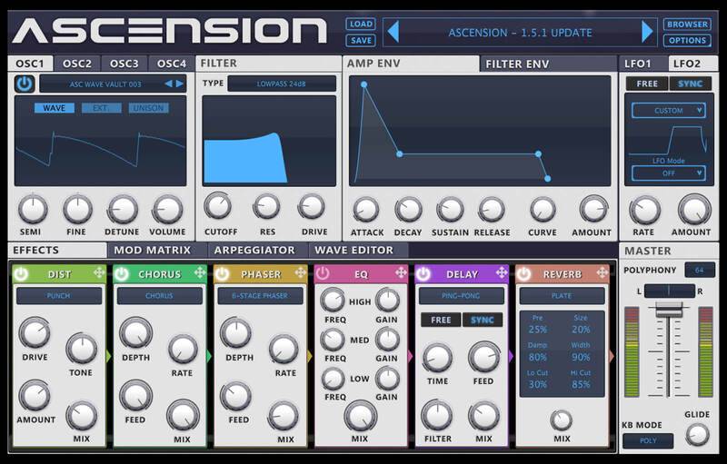Click the DELAY move handle icon
The image size is (727, 464).
point(502,272)
